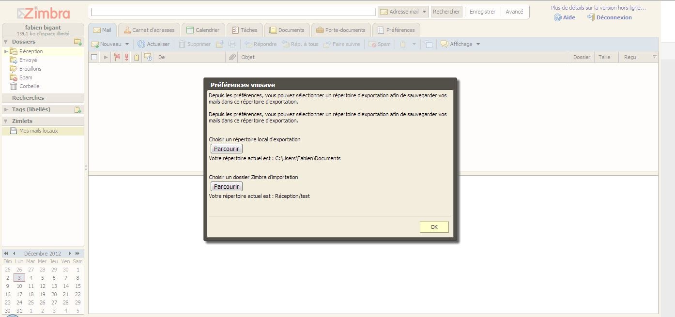Click the tag column header icon
The image size is (675, 317).
coord(137,57)
